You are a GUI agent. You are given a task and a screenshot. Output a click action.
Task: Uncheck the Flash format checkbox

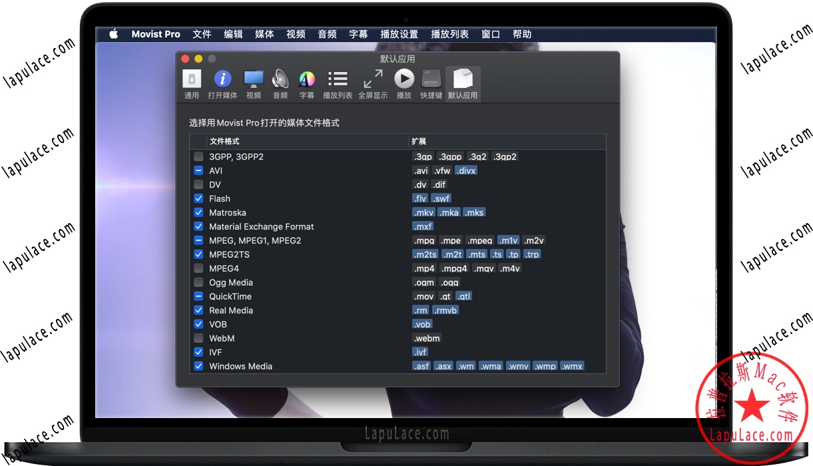198,199
